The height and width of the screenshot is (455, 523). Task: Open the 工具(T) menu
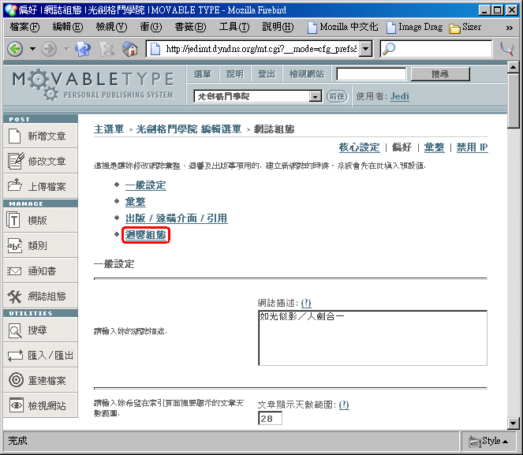point(234,27)
